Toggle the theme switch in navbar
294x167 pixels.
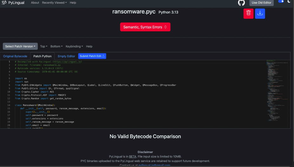click(281, 2)
